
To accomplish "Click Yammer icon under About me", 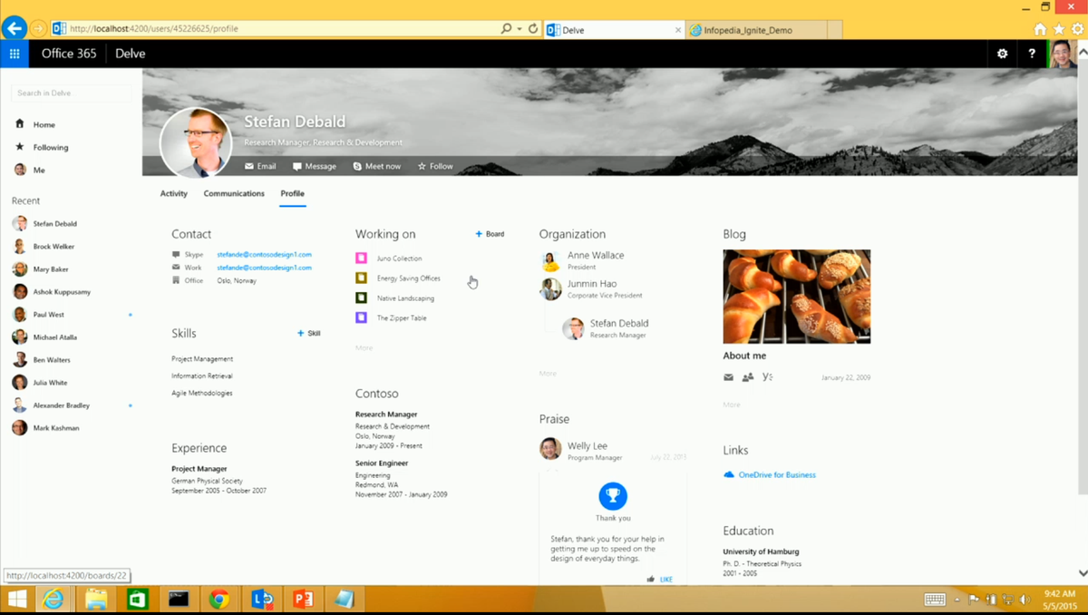I will click(767, 376).
